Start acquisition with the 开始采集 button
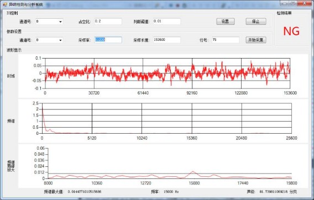The width and height of the screenshot is (314, 200). [x=256, y=40]
